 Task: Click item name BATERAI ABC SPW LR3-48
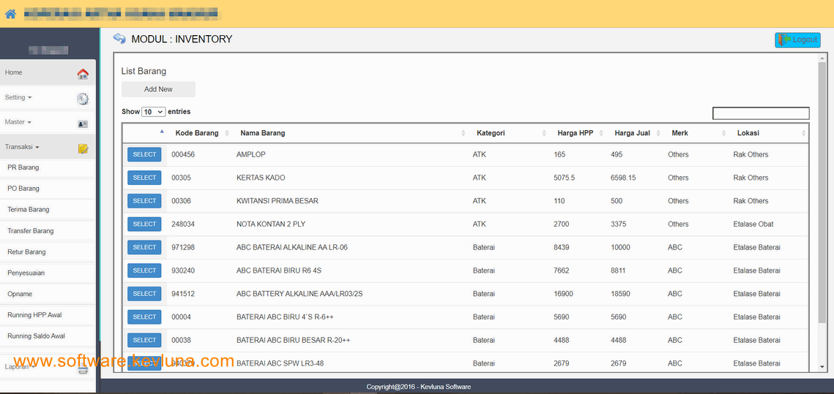tap(280, 364)
